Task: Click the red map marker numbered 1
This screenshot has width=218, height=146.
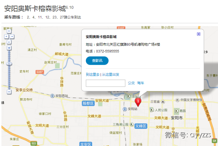Action: (138, 102)
